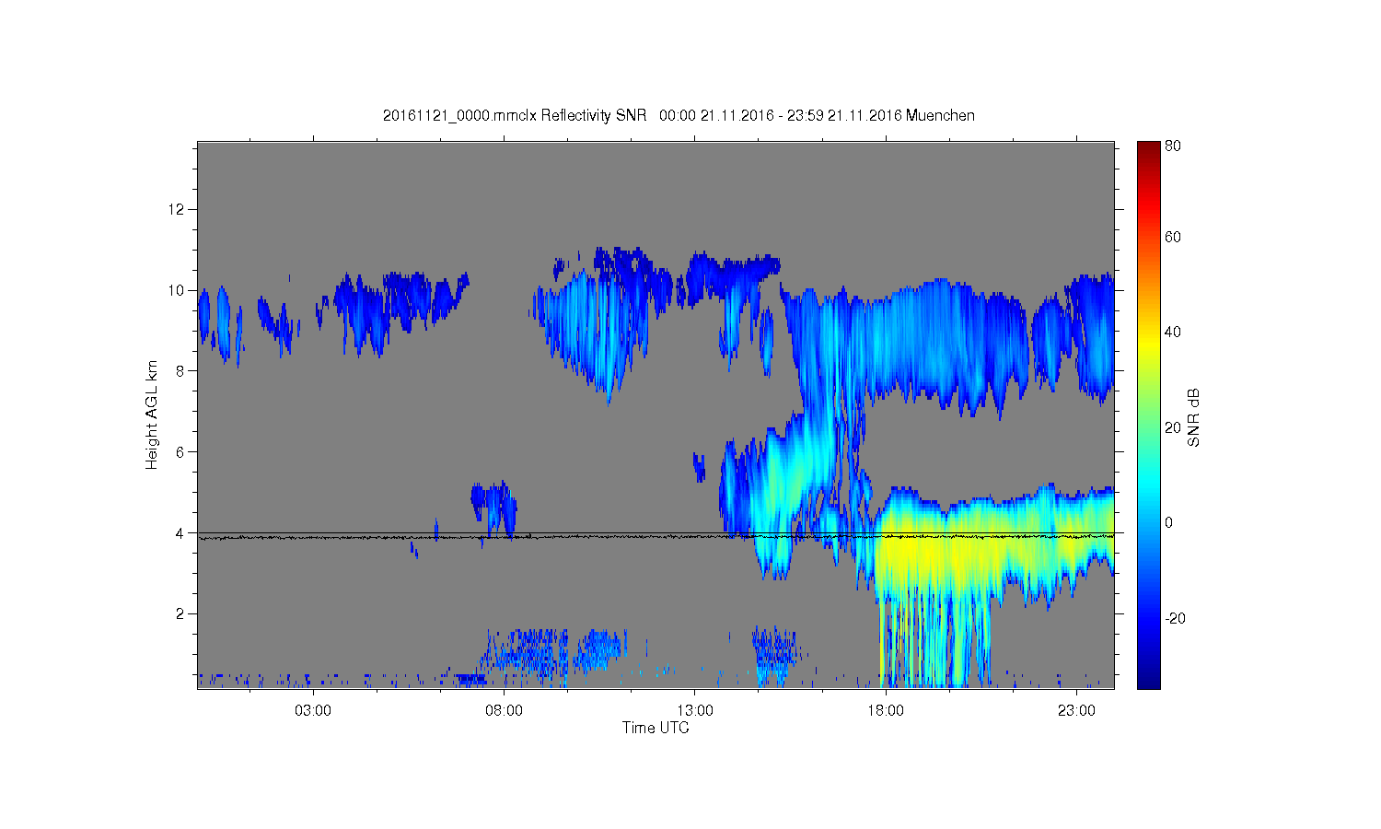
Task: Click the '03:00' time tick label
Action: click(x=313, y=711)
